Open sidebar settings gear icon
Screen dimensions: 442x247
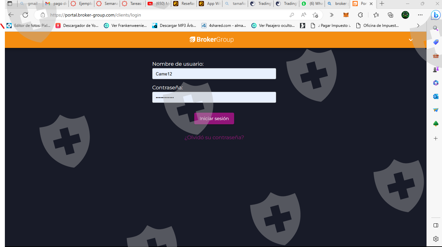click(436, 239)
